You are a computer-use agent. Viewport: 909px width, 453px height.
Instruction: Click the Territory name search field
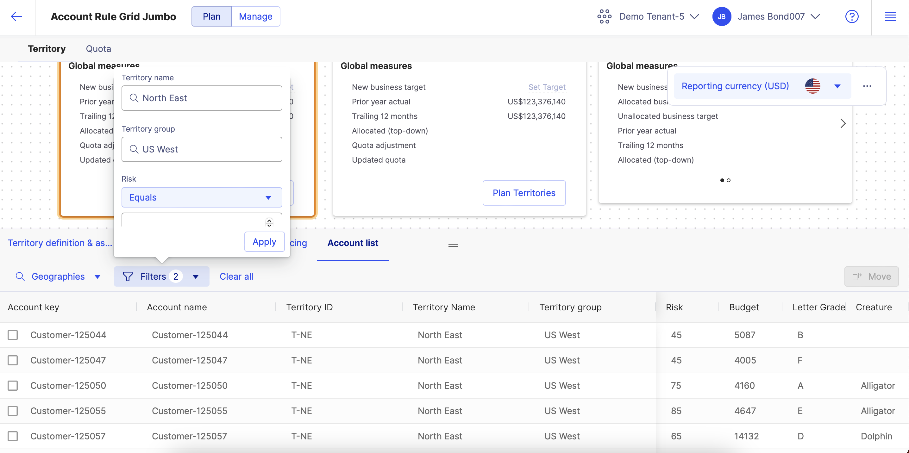[202, 98]
